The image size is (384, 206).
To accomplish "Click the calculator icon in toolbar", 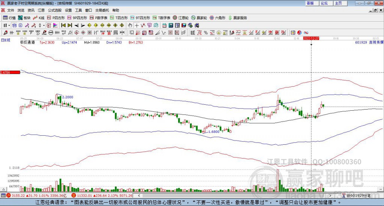I will 171,25.
